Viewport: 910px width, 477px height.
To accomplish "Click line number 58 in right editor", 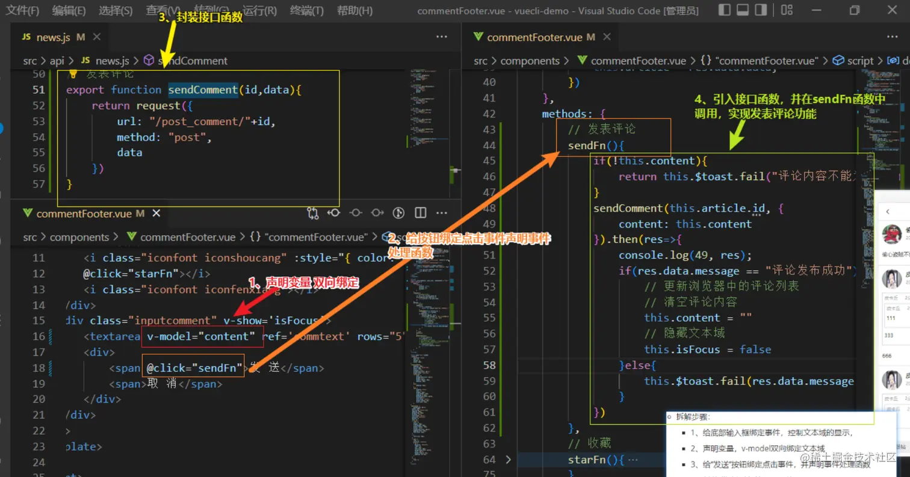I will tap(489, 365).
